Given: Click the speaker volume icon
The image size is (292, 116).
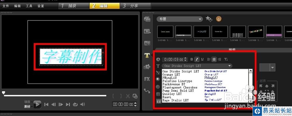Looking at the screenshot, I should 83,104.
